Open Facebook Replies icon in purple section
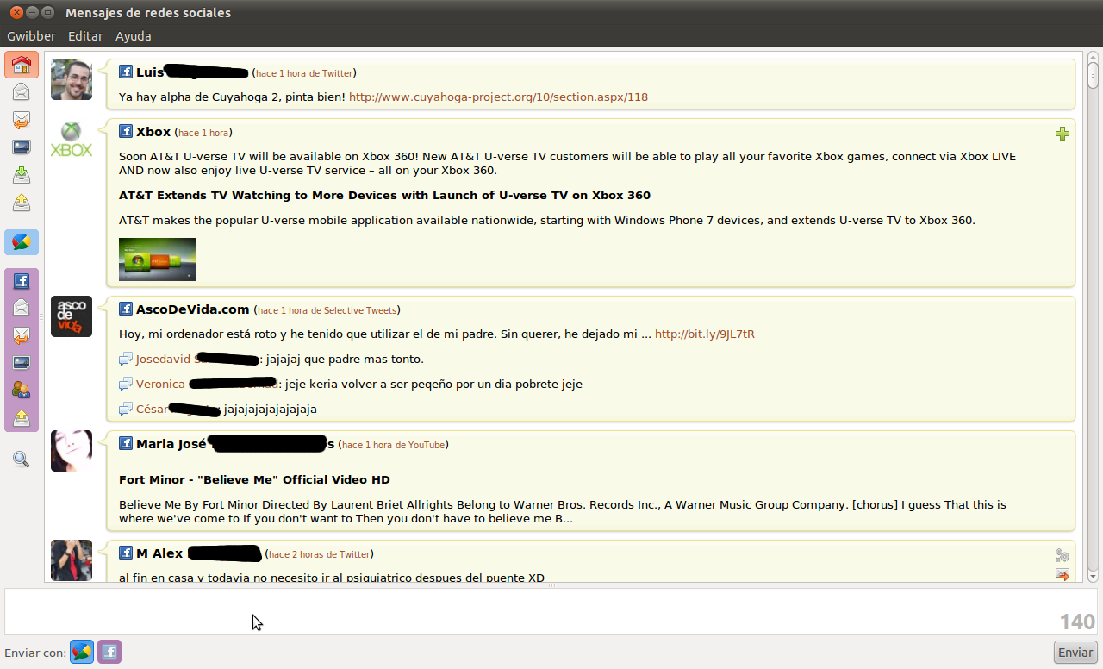Viewport: 1103px width, 669px height. click(22, 335)
